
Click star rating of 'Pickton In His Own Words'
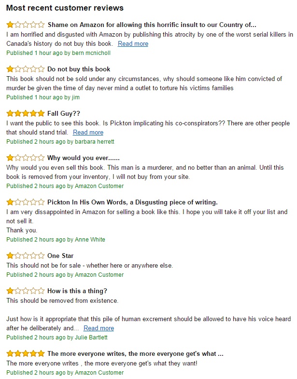click(25, 202)
